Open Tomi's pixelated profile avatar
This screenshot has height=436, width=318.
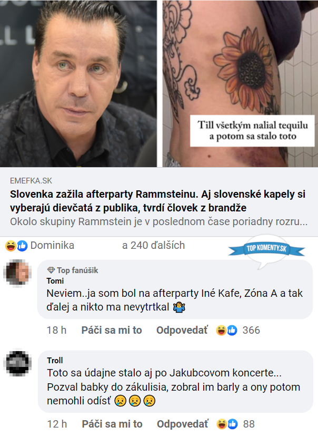[17, 273]
